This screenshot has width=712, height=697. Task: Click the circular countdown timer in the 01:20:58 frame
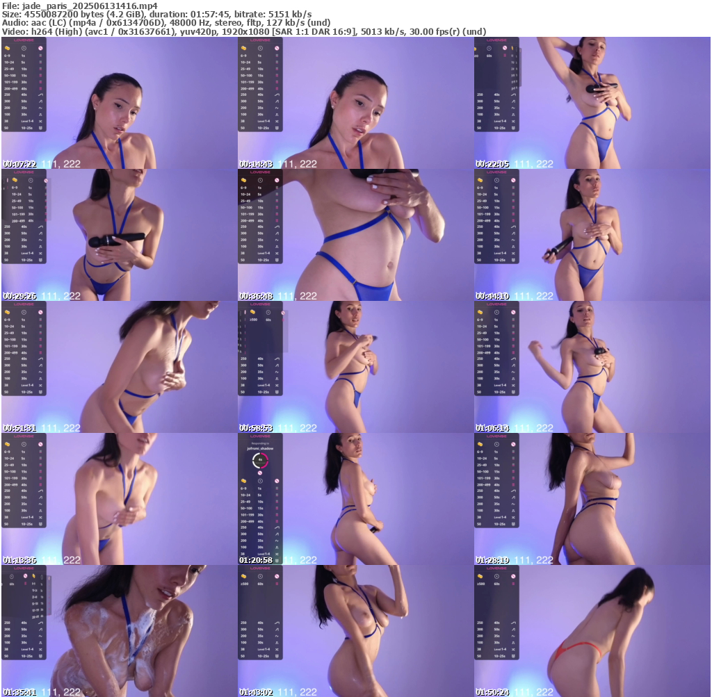tap(260, 459)
